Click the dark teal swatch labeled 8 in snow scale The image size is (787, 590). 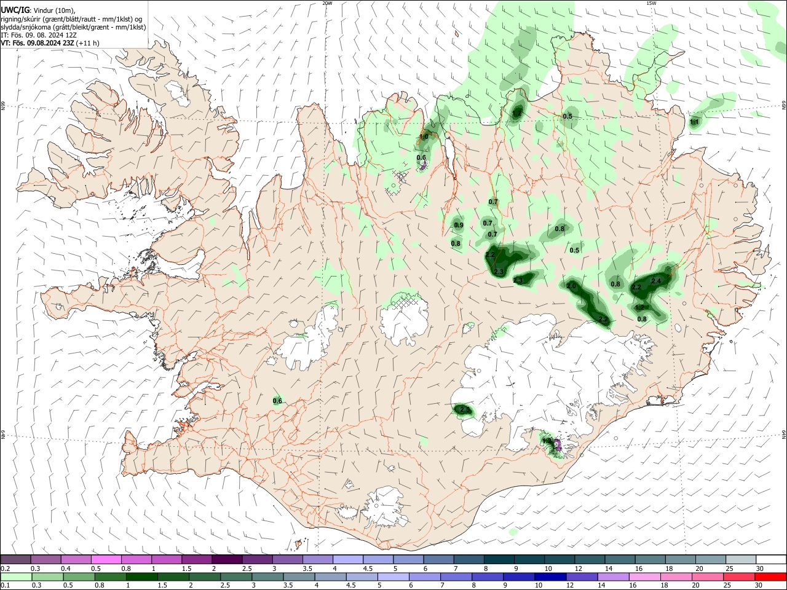[499, 560]
